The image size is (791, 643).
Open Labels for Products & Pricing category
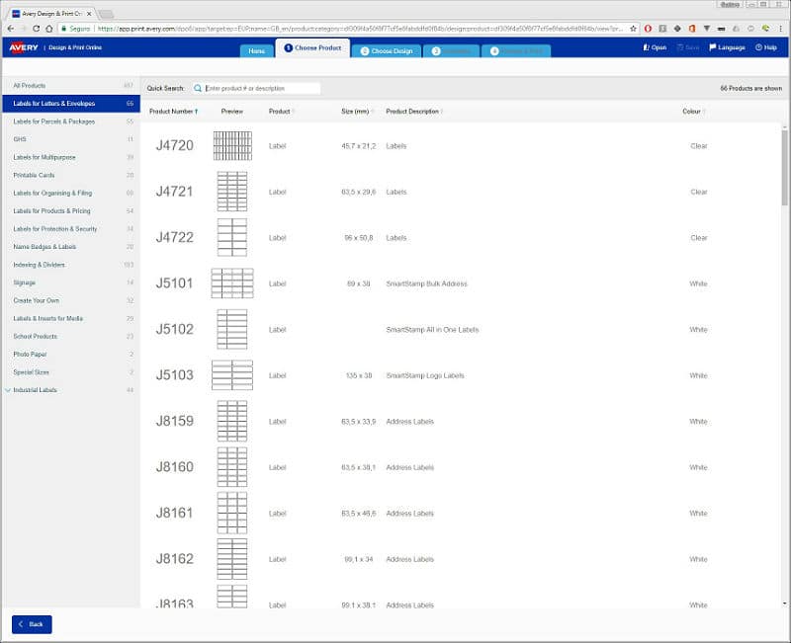70,210
